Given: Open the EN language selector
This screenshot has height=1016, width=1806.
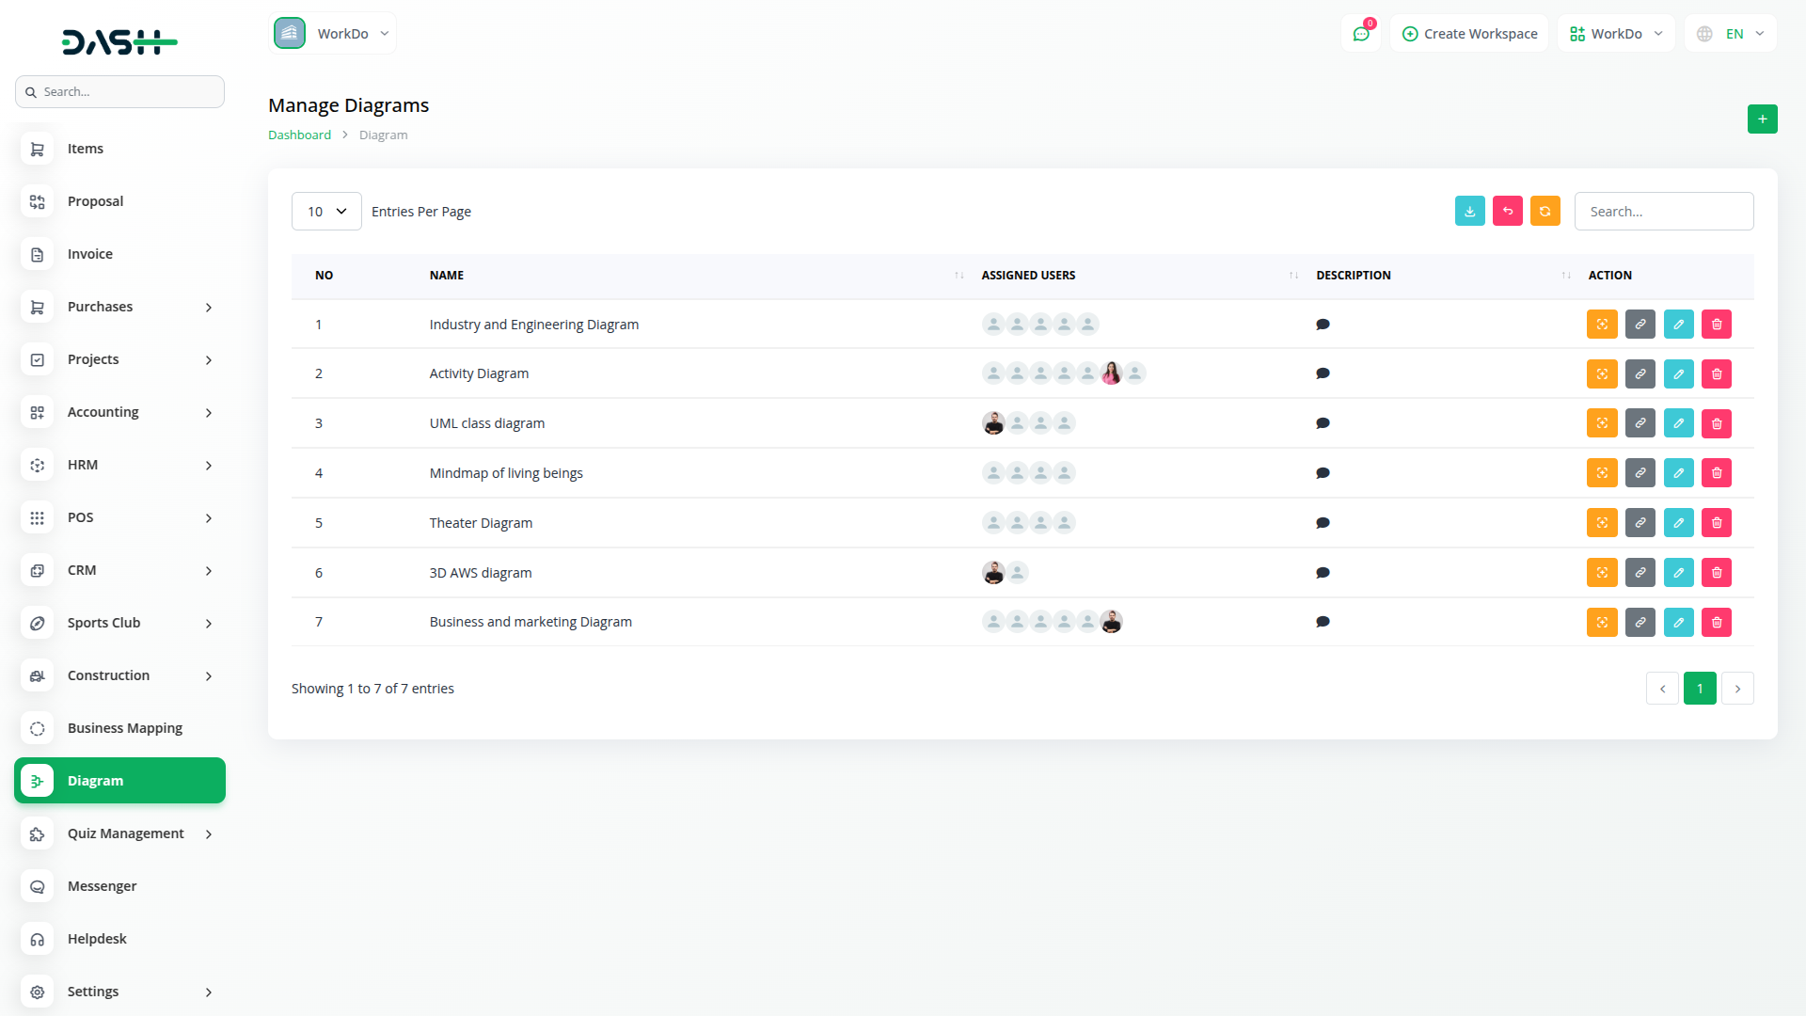Looking at the screenshot, I should (x=1729, y=33).
